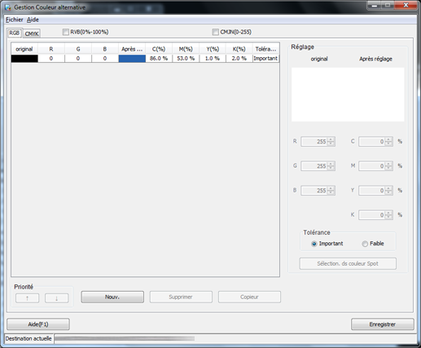Move priority down with the down arrow
Viewport: 421px width, 348px height.
click(x=57, y=298)
